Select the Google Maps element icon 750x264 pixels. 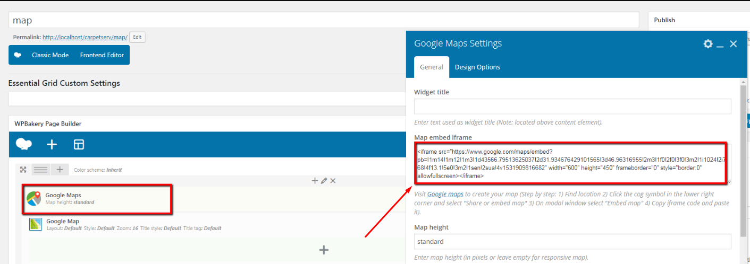pos(34,199)
